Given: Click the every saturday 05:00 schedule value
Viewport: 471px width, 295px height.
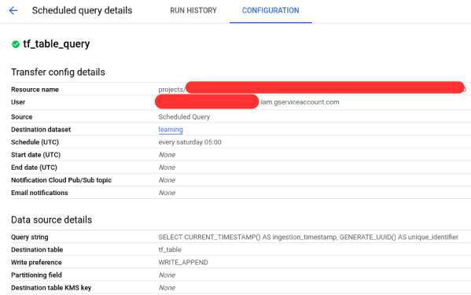Looking at the screenshot, I should 190,142.
